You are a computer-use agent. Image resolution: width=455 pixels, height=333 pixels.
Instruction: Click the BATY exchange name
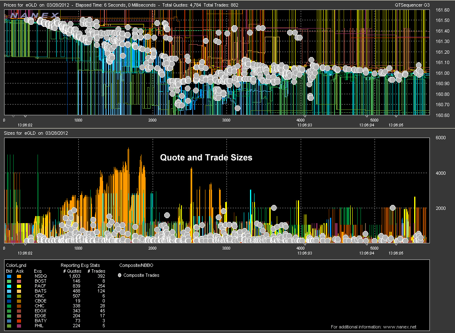pos(40,321)
